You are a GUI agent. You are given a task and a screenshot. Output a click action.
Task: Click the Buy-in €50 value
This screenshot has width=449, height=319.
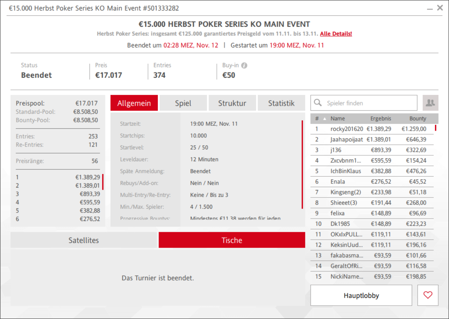(x=229, y=75)
